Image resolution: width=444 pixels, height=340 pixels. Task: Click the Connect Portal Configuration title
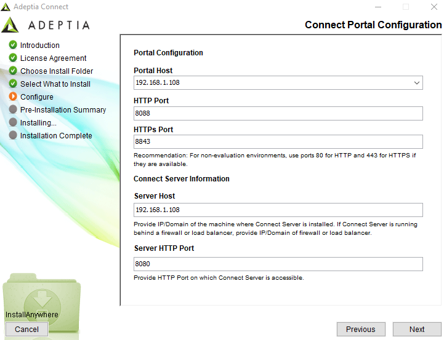373,25
